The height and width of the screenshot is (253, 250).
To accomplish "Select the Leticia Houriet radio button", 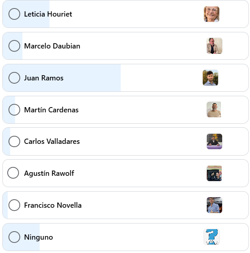I will [x=14, y=14].
